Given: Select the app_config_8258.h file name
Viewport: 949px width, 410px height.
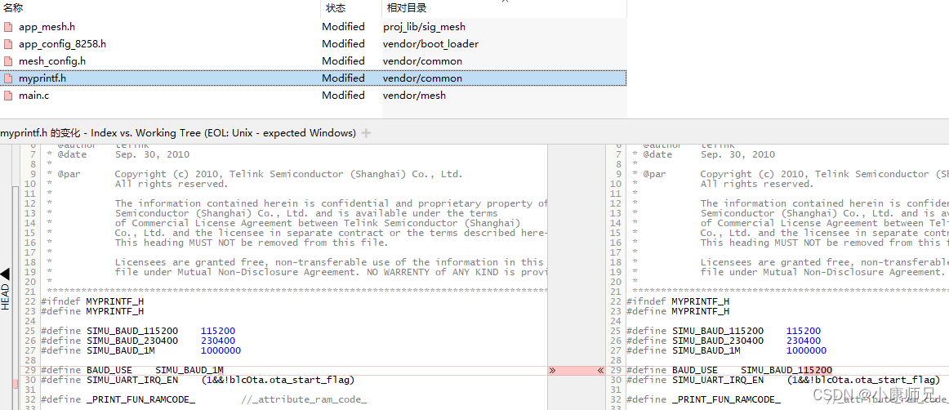Looking at the screenshot, I should pos(62,44).
